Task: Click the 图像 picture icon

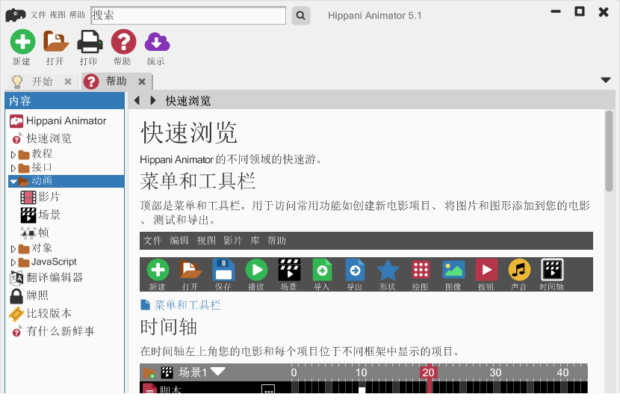Action: (x=453, y=270)
